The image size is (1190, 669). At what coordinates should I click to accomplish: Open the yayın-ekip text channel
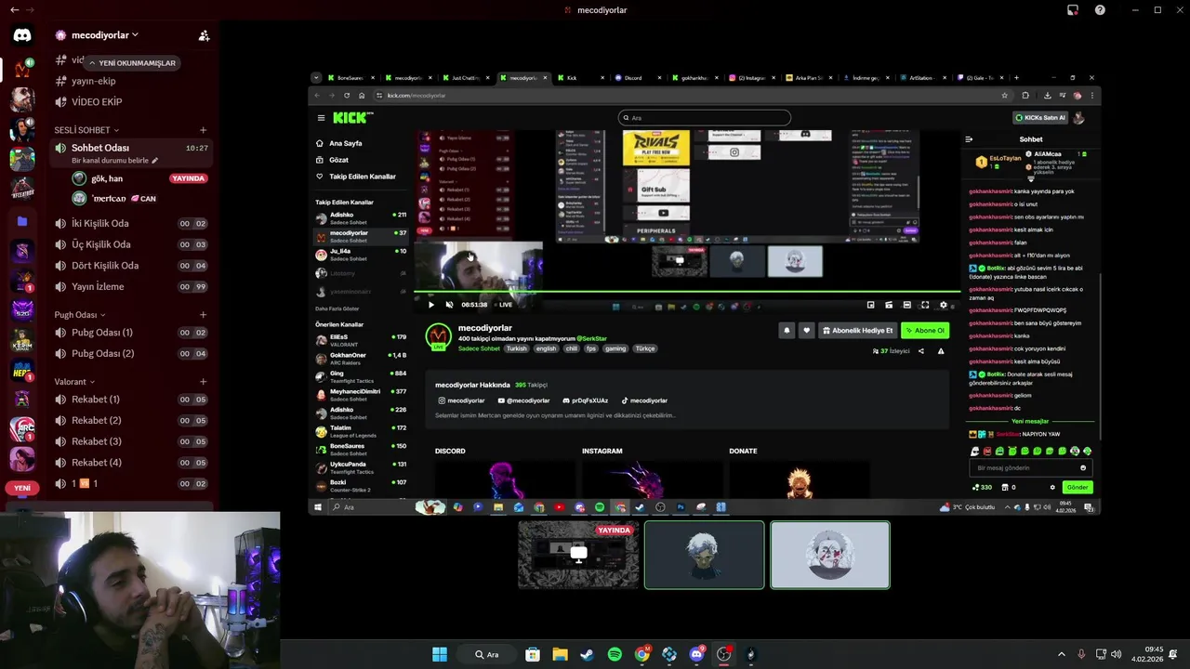(x=130, y=81)
